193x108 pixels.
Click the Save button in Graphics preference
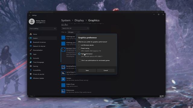87,70
